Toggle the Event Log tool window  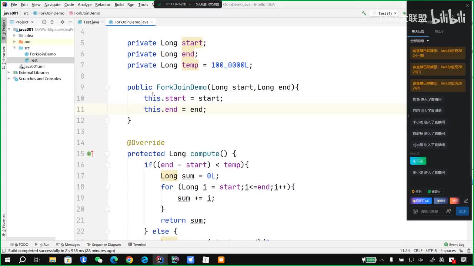tap(454, 245)
